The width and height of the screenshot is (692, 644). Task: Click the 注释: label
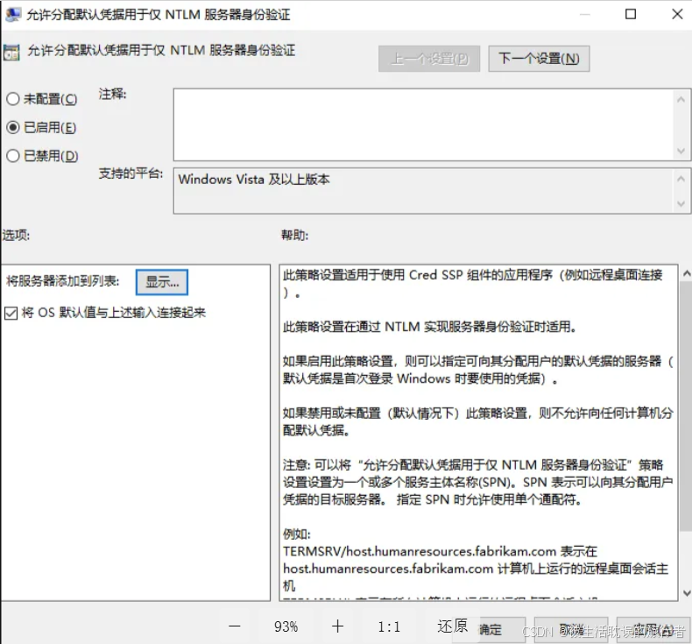coord(112,94)
